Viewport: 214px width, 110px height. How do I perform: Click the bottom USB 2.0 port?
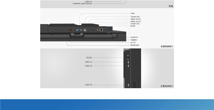[128, 85]
